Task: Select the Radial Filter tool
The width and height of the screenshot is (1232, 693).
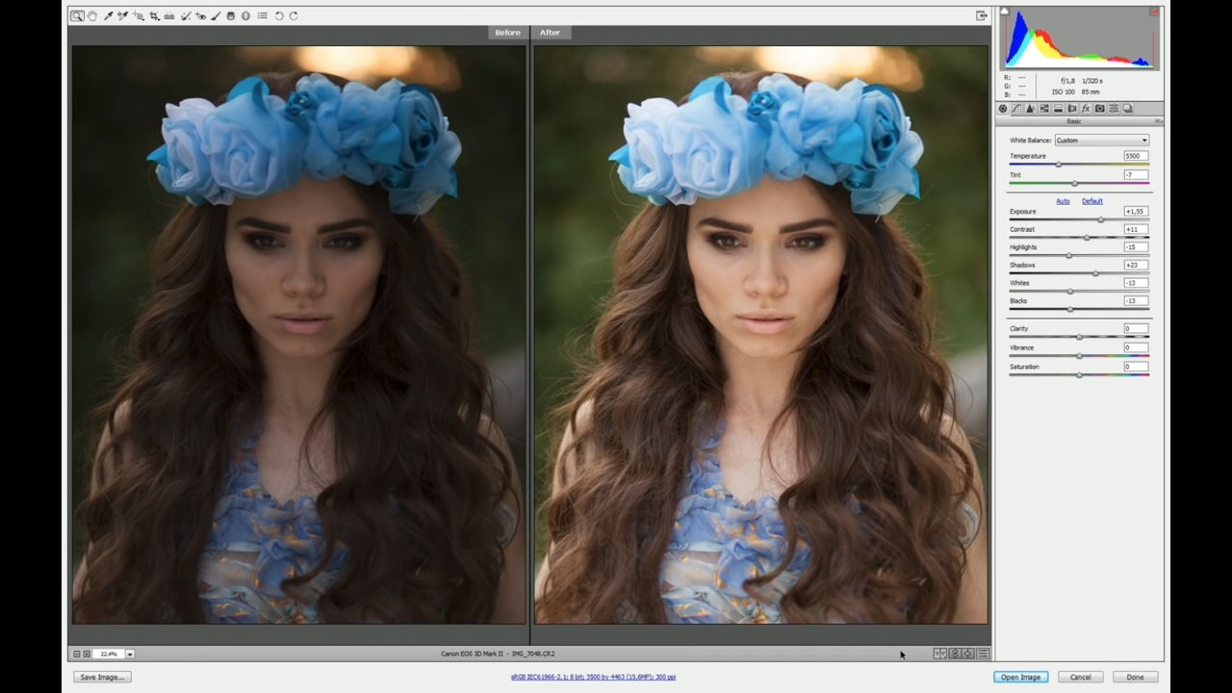Action: 245,15
